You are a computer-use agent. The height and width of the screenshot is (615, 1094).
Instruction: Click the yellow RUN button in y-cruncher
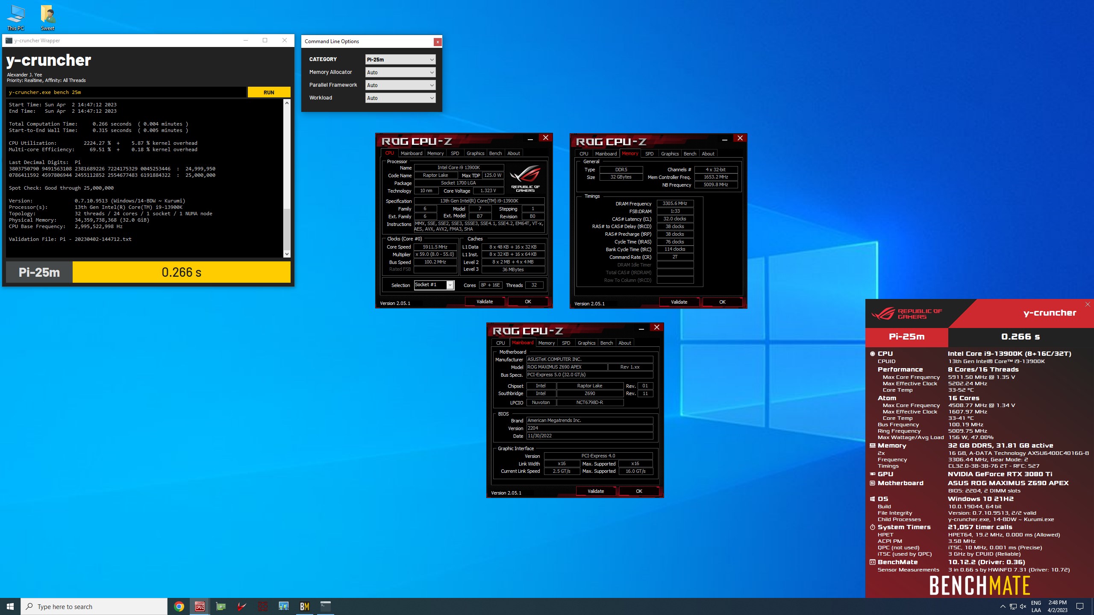[269, 92]
